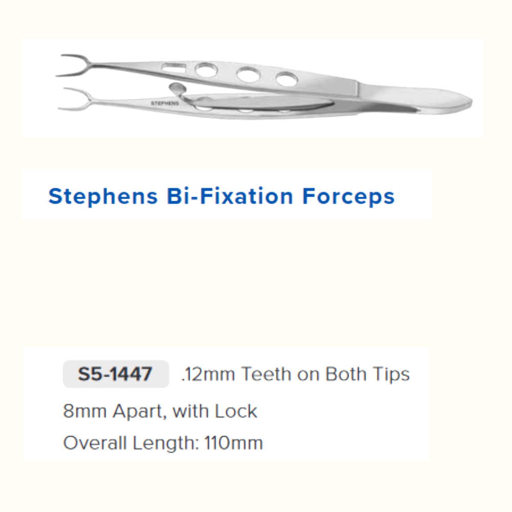
Task: Click the first round hole beside the trapezoid slot
Action: coord(206,70)
